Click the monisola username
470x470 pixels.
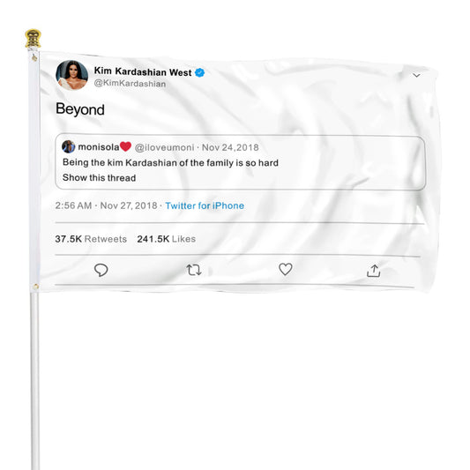pyautogui.click(x=99, y=147)
